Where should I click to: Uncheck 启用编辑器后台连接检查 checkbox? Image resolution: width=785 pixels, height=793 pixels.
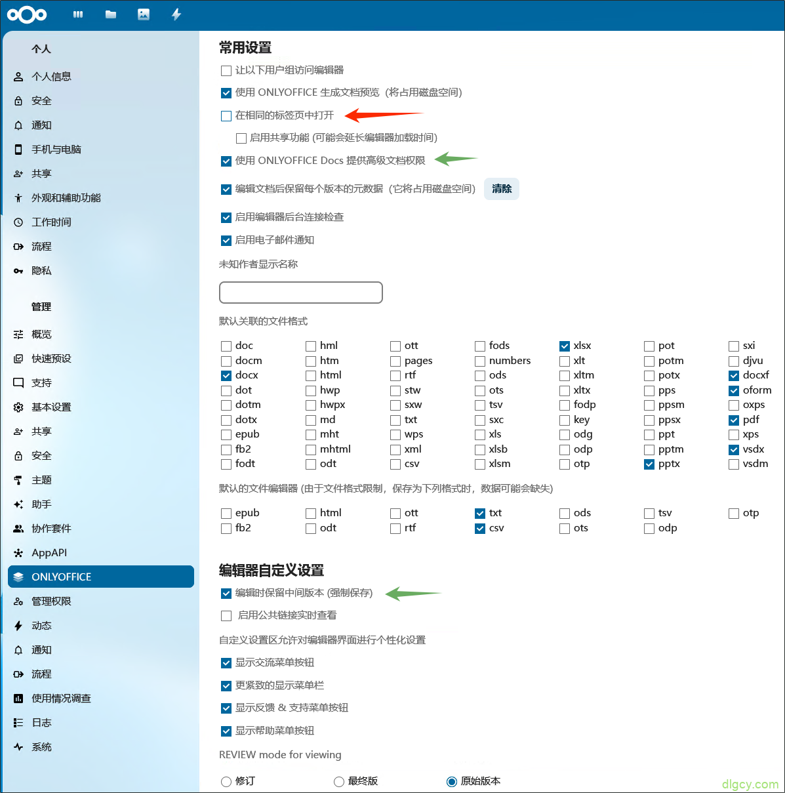(x=226, y=218)
